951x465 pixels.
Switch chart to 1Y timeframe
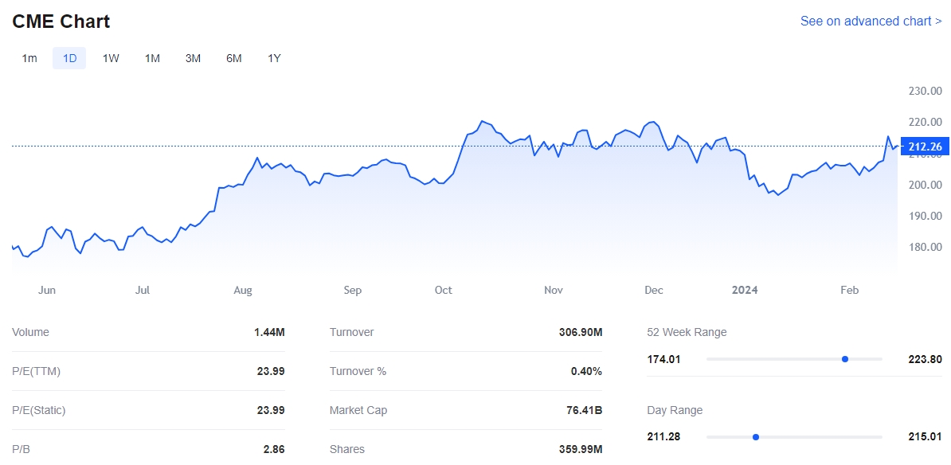tap(274, 58)
